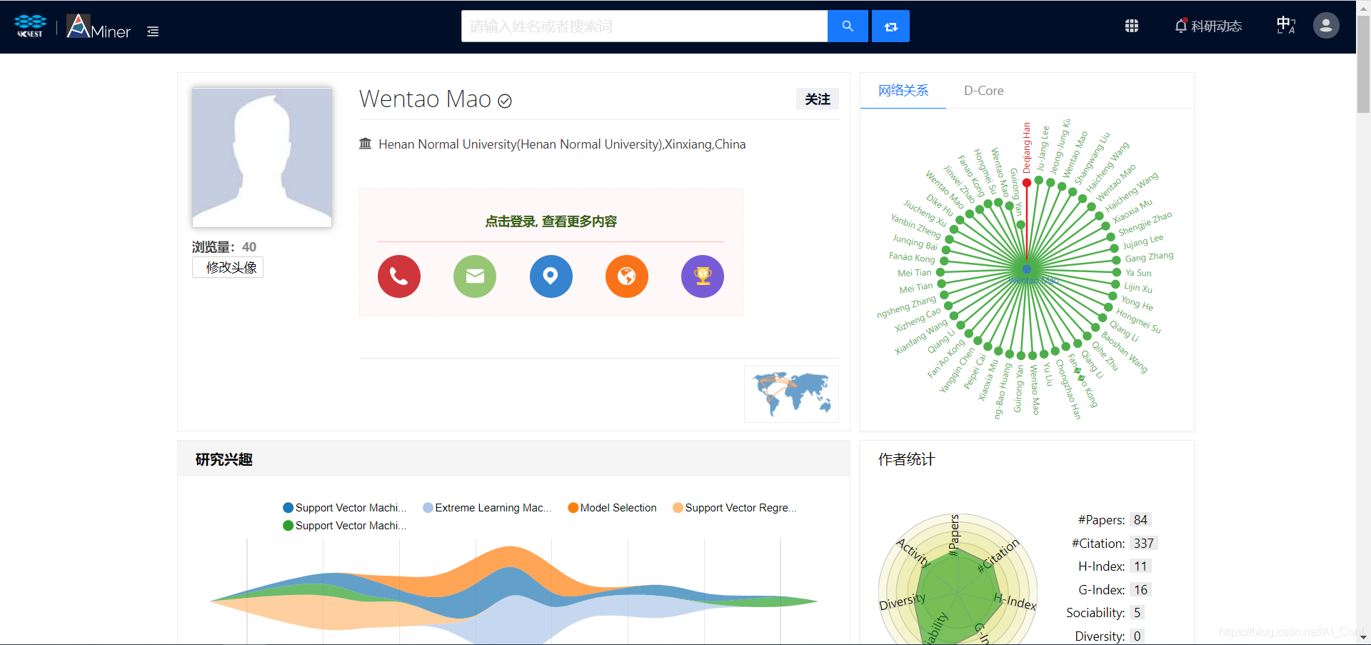Click the Xianfang Wang network label
Viewport: 1371px width, 645px height.
921,337
